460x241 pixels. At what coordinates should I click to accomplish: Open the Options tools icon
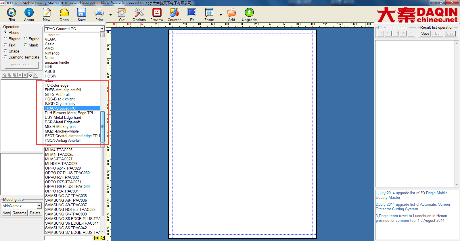[x=139, y=13]
